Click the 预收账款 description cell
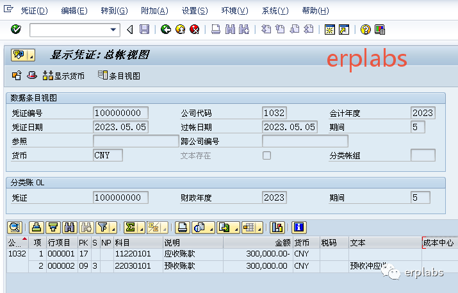 coord(193,266)
